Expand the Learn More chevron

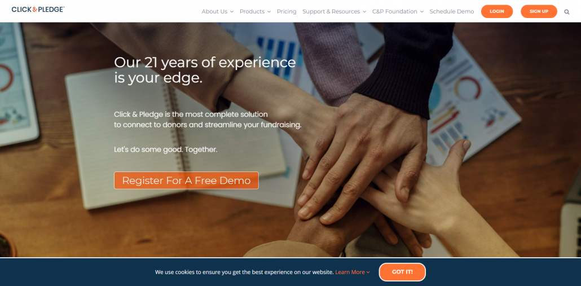(x=368, y=272)
